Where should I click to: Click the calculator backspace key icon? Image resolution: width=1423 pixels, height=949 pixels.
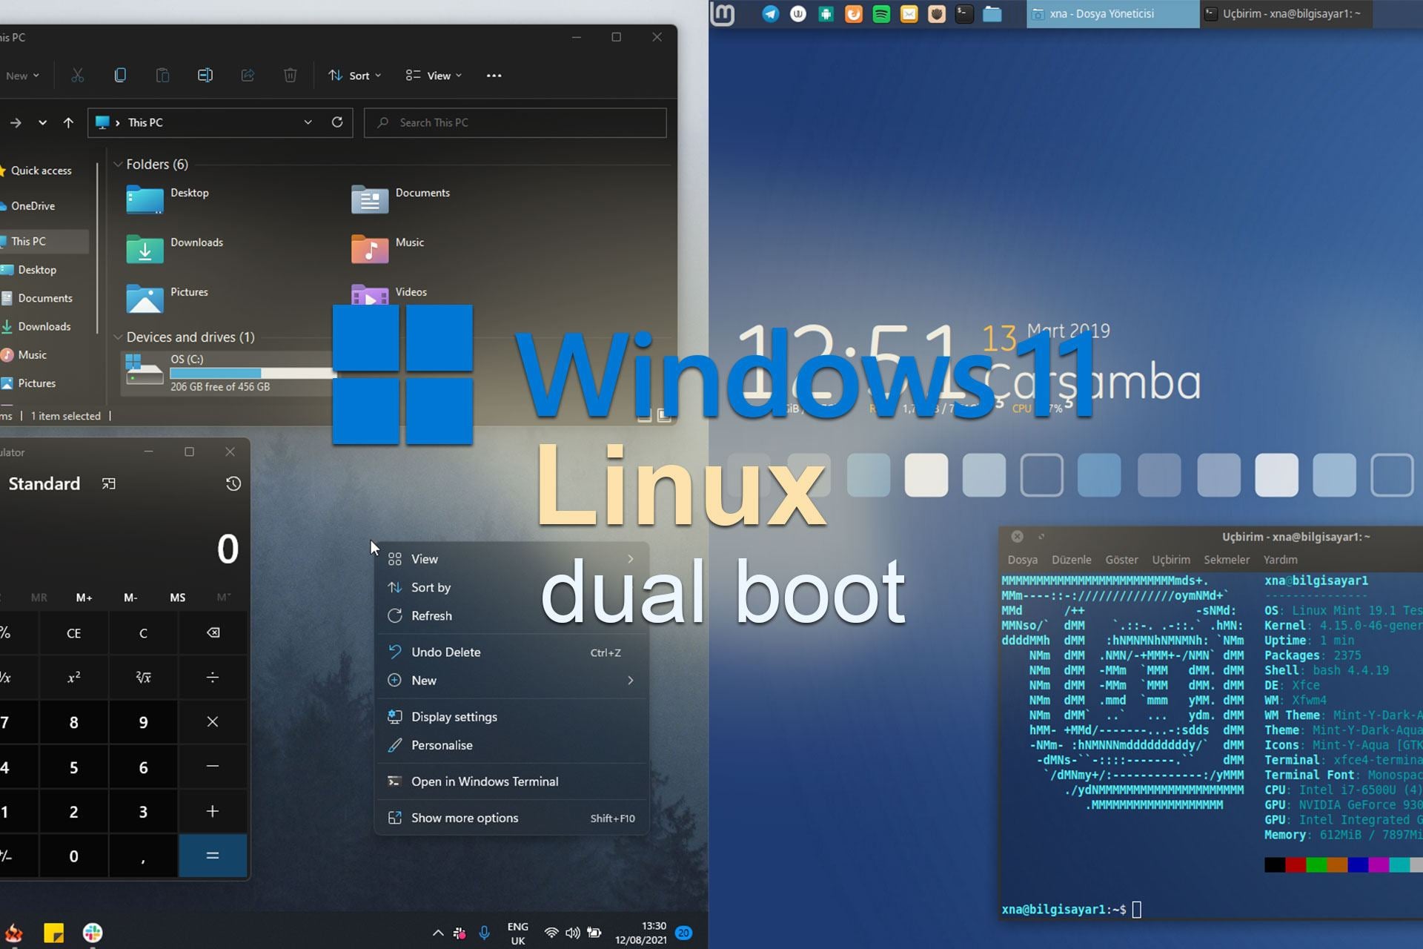213,632
